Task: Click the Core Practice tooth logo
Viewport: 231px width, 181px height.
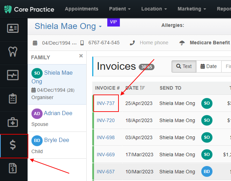Action: (8, 9)
